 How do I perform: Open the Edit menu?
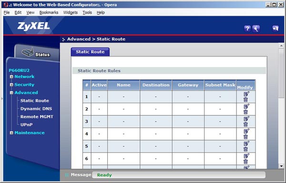pos(18,12)
